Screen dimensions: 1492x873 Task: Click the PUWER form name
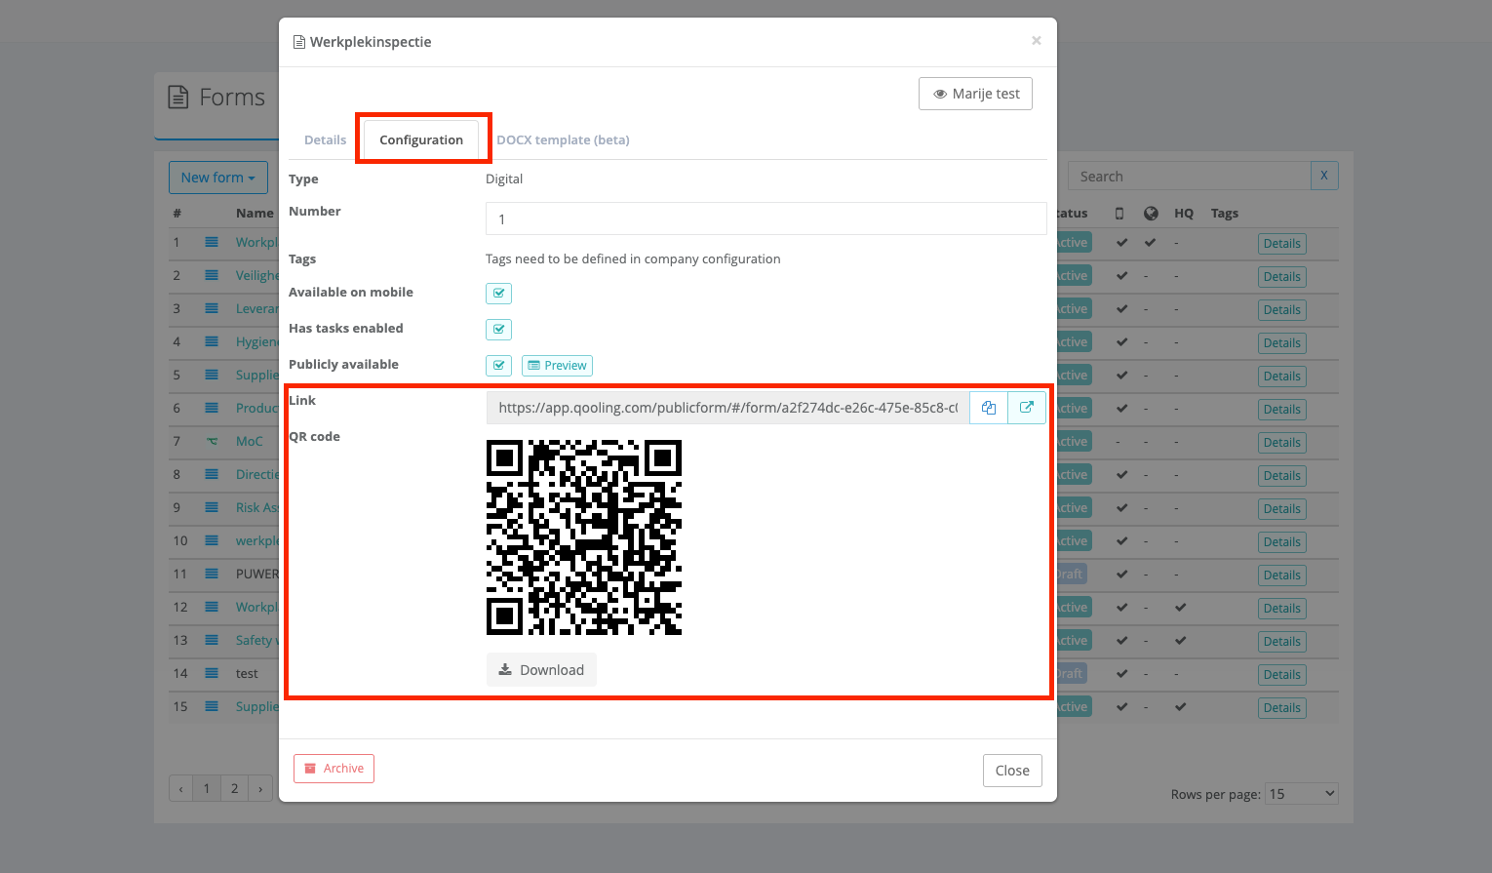pyautogui.click(x=257, y=574)
